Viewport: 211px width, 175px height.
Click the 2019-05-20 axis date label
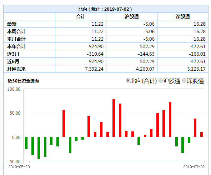click(x=19, y=167)
